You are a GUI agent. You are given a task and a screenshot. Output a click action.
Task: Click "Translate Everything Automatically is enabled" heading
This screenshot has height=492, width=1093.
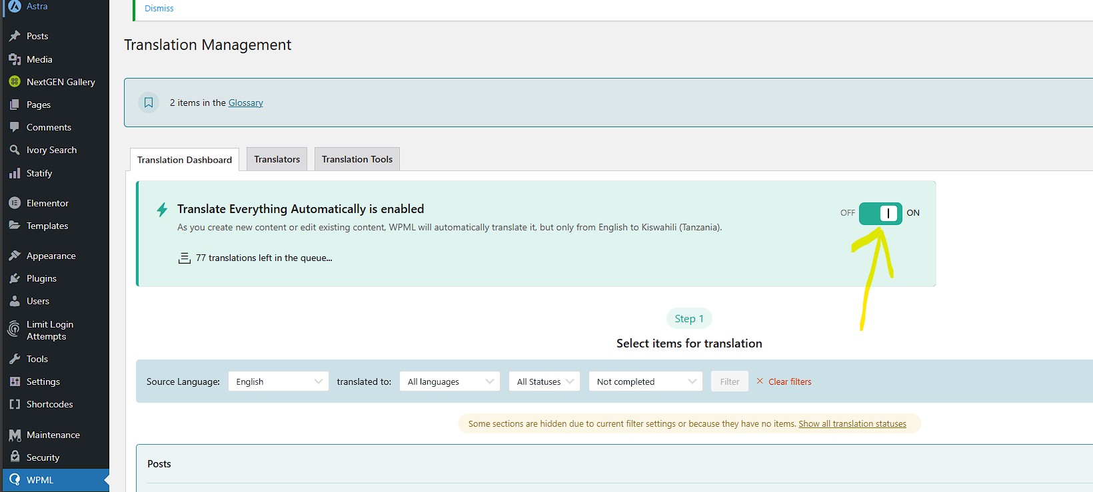(x=301, y=209)
